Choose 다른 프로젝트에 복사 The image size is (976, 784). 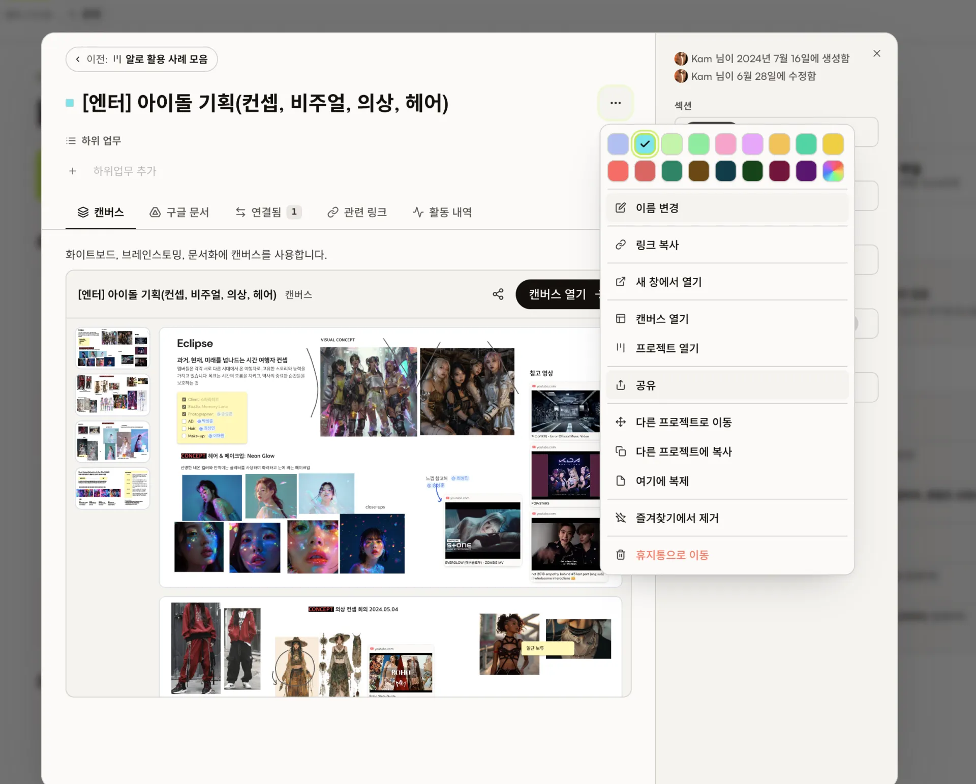click(727, 451)
